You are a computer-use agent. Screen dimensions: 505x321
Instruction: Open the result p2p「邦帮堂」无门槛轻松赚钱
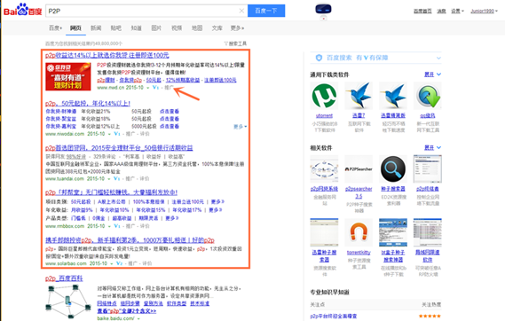click(111, 192)
